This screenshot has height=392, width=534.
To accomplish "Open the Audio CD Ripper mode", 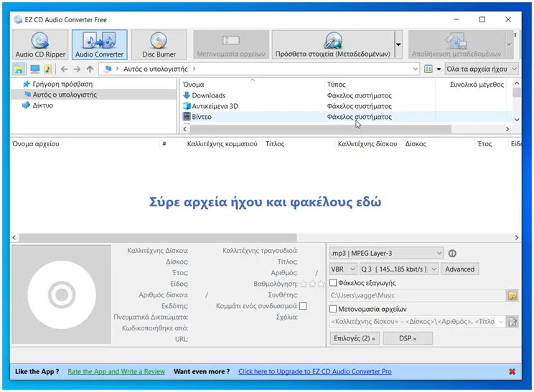I will tap(40, 44).
